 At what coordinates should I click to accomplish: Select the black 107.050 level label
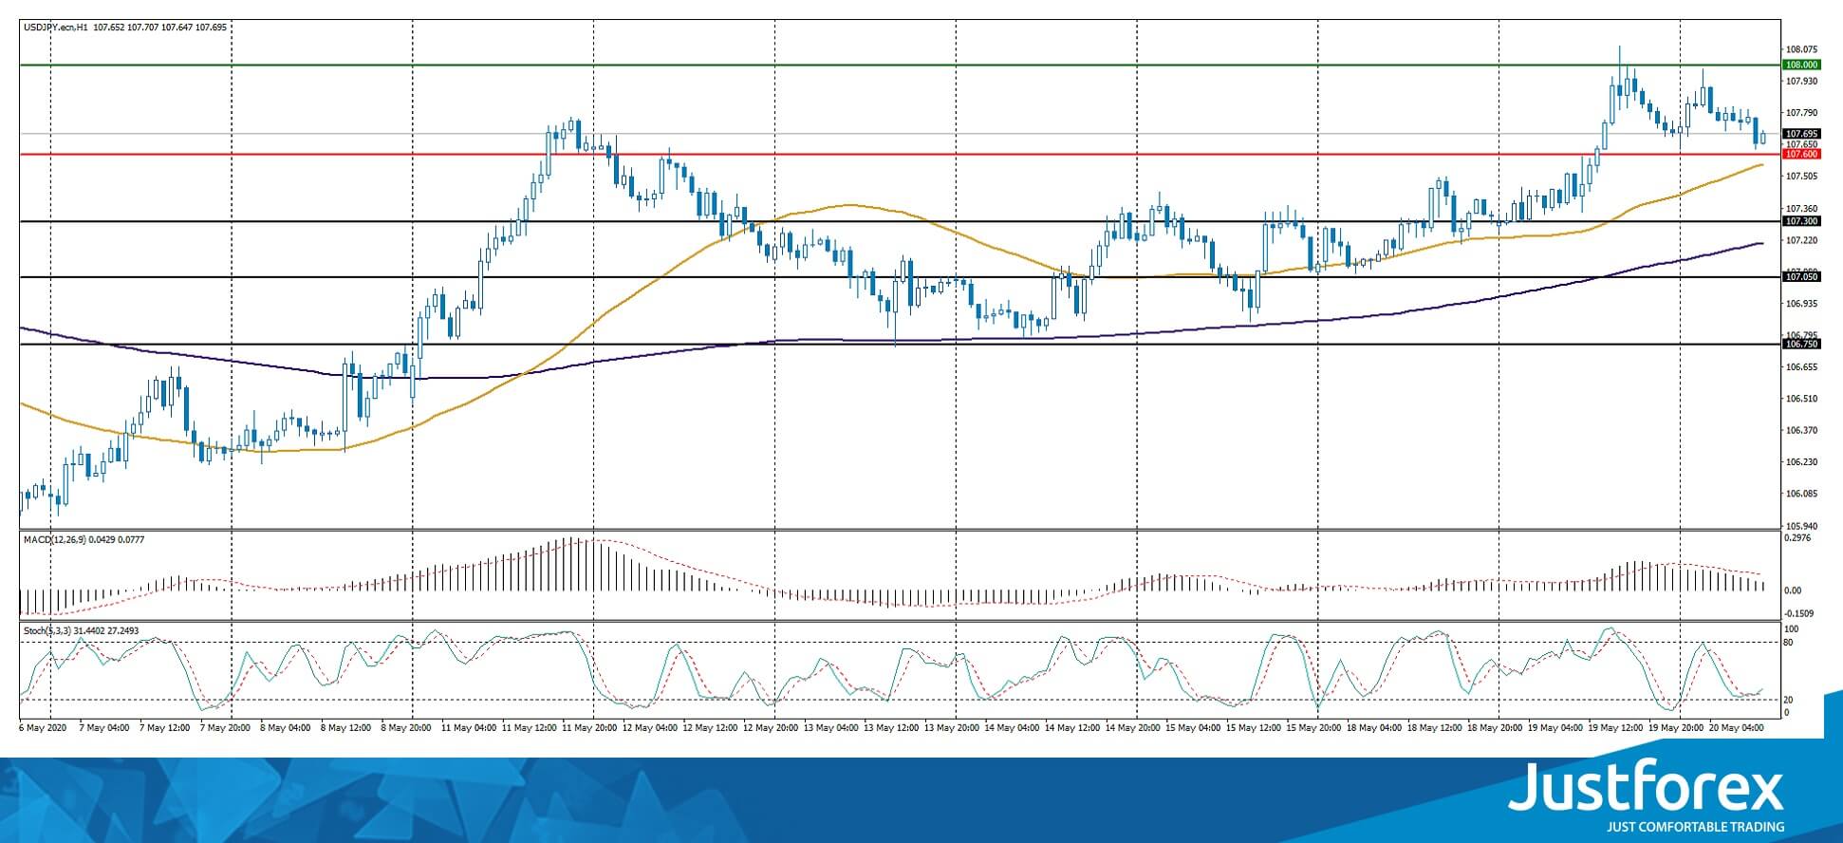1801,276
